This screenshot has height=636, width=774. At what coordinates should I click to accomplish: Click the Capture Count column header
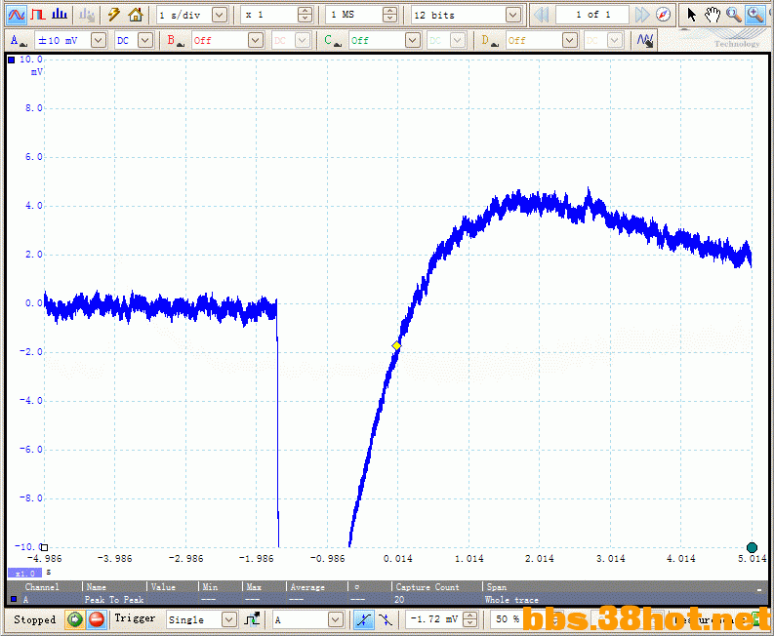click(x=428, y=587)
